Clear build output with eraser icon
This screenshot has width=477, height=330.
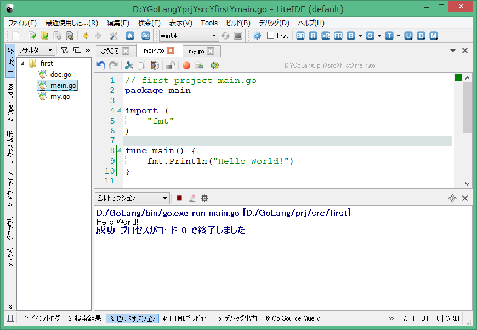(192, 198)
